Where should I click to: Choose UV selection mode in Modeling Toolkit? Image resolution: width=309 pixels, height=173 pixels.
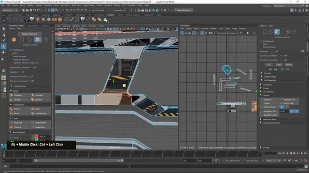(45, 39)
